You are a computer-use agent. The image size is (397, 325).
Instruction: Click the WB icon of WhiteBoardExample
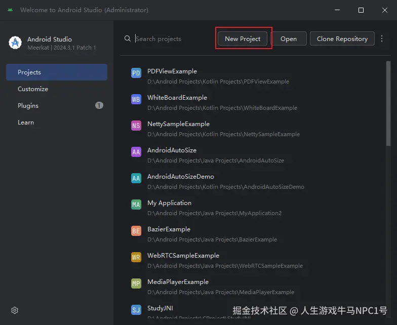pos(136,99)
